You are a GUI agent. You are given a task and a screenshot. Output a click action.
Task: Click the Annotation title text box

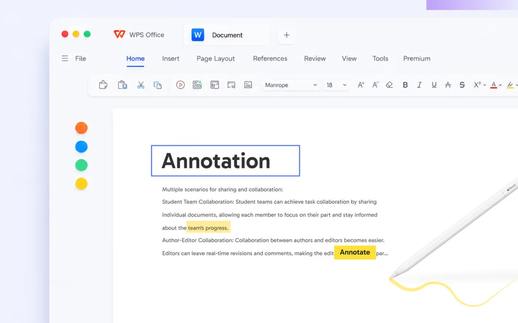[x=225, y=160]
